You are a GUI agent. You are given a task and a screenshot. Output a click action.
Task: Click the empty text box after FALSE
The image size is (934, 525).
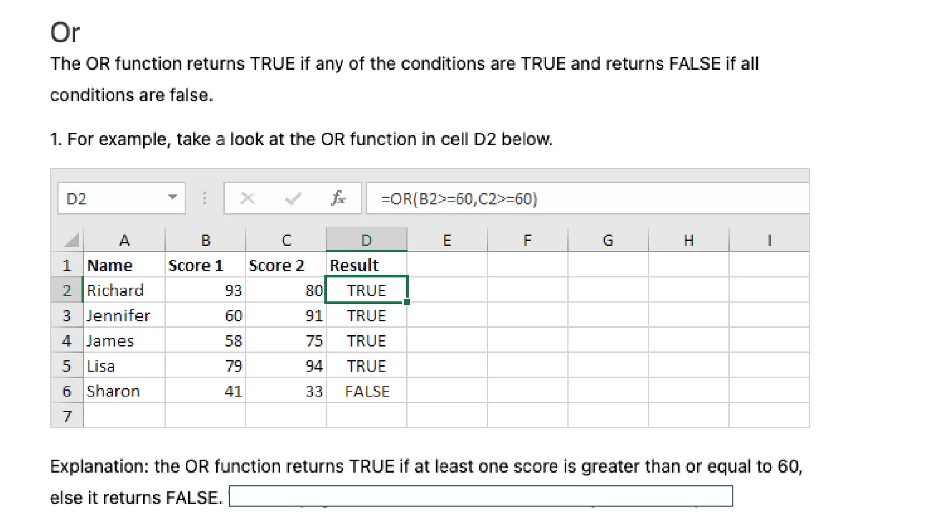(x=481, y=496)
